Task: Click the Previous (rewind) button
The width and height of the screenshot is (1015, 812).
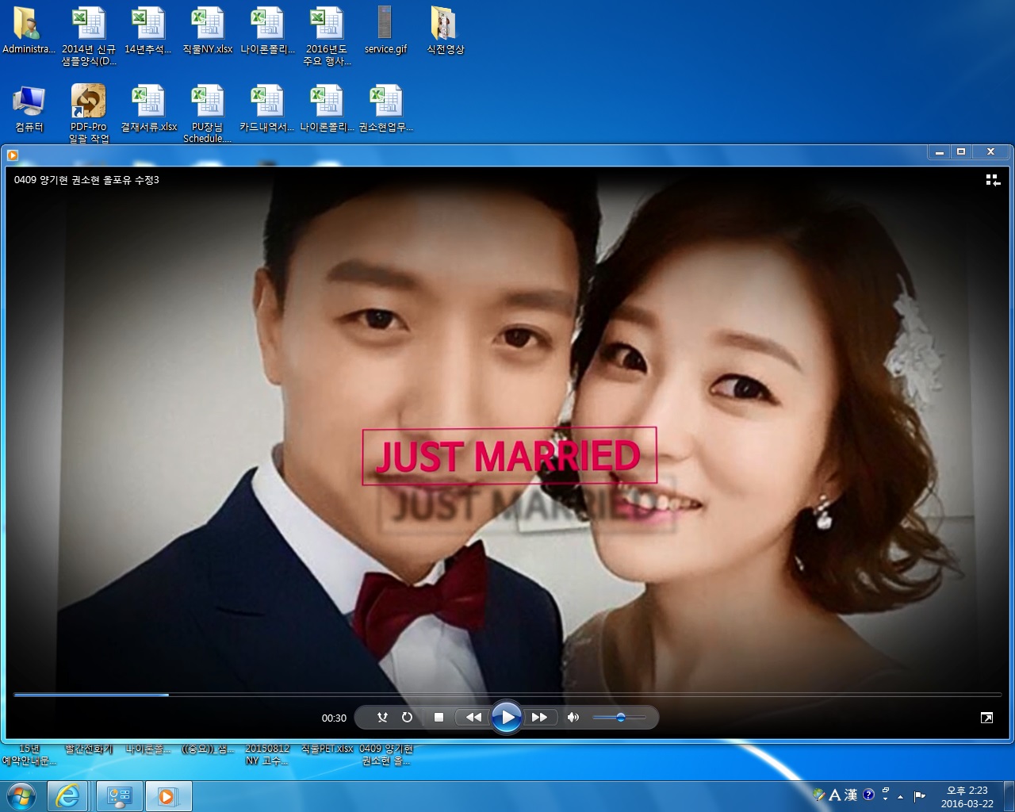Action: point(473,718)
